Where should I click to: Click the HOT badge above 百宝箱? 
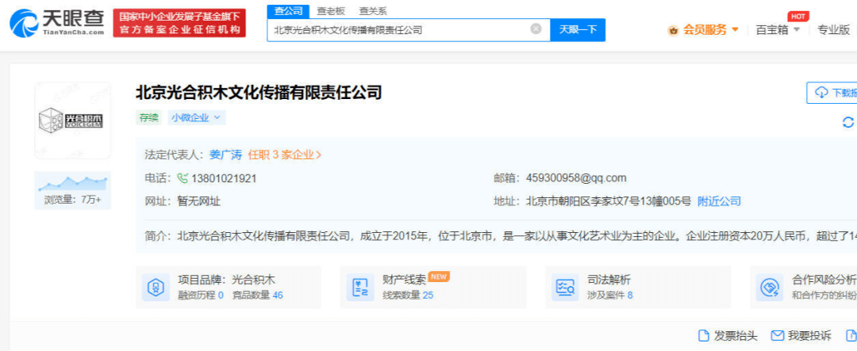pyautogui.click(x=798, y=17)
